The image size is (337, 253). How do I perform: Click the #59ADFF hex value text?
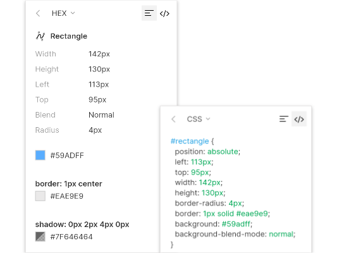(67, 156)
